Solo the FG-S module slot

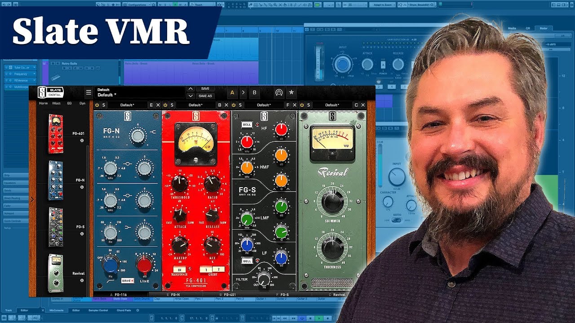[x=240, y=105]
